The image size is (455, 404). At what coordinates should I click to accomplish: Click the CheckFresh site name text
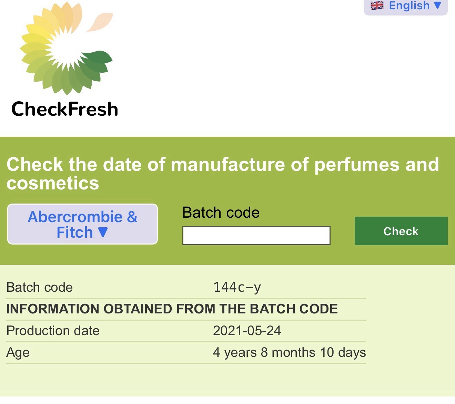pos(65,109)
